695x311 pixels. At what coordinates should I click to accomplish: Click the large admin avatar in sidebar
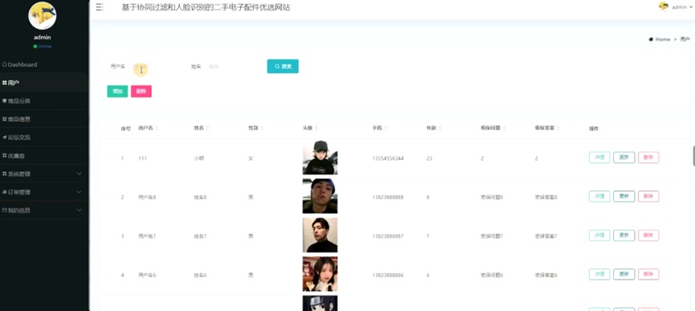(43, 15)
